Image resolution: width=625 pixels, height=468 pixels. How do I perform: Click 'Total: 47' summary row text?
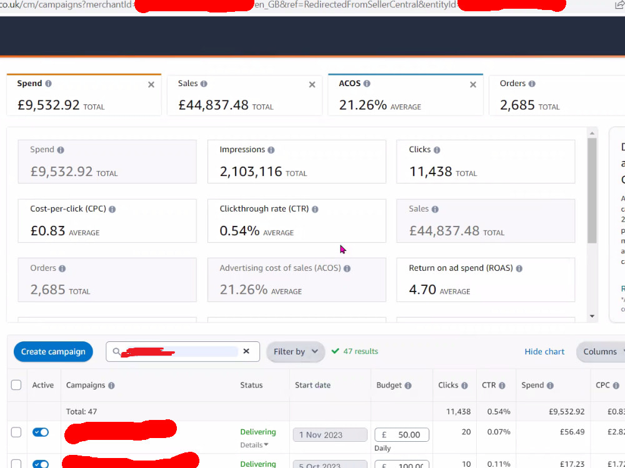[x=81, y=411]
